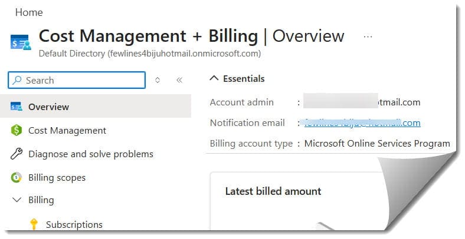Click Microsoft Online Services Program text
This screenshot has height=239, width=465.
click(377, 144)
